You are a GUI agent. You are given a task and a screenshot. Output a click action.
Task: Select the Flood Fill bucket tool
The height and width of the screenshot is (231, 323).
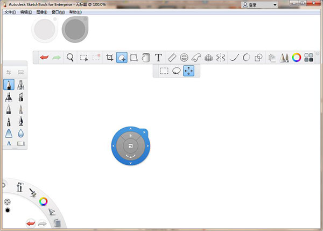pyautogui.click(x=146, y=57)
